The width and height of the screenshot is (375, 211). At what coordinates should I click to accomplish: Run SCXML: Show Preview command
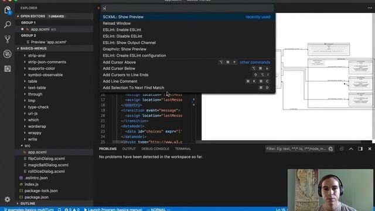[x=187, y=17]
